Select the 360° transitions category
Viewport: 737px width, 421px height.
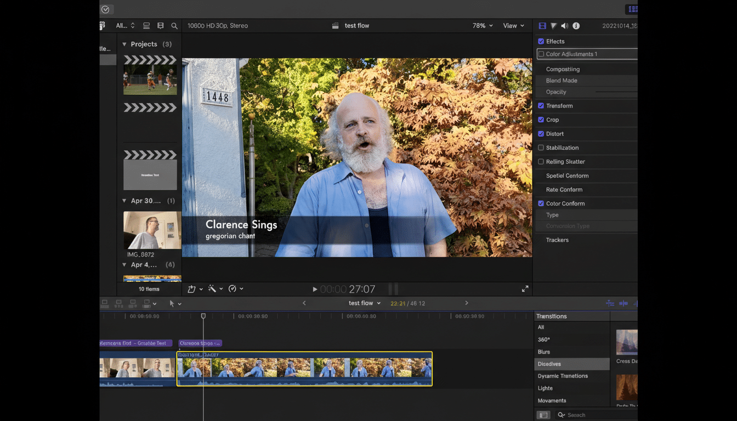click(x=543, y=339)
